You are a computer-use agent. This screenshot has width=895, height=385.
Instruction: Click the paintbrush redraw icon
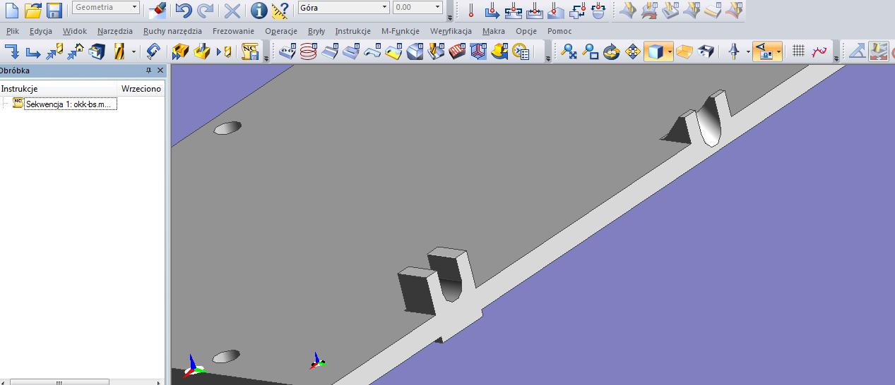158,10
